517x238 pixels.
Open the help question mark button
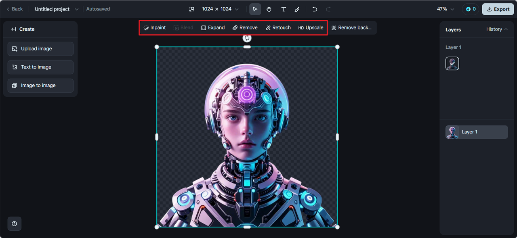click(x=15, y=223)
